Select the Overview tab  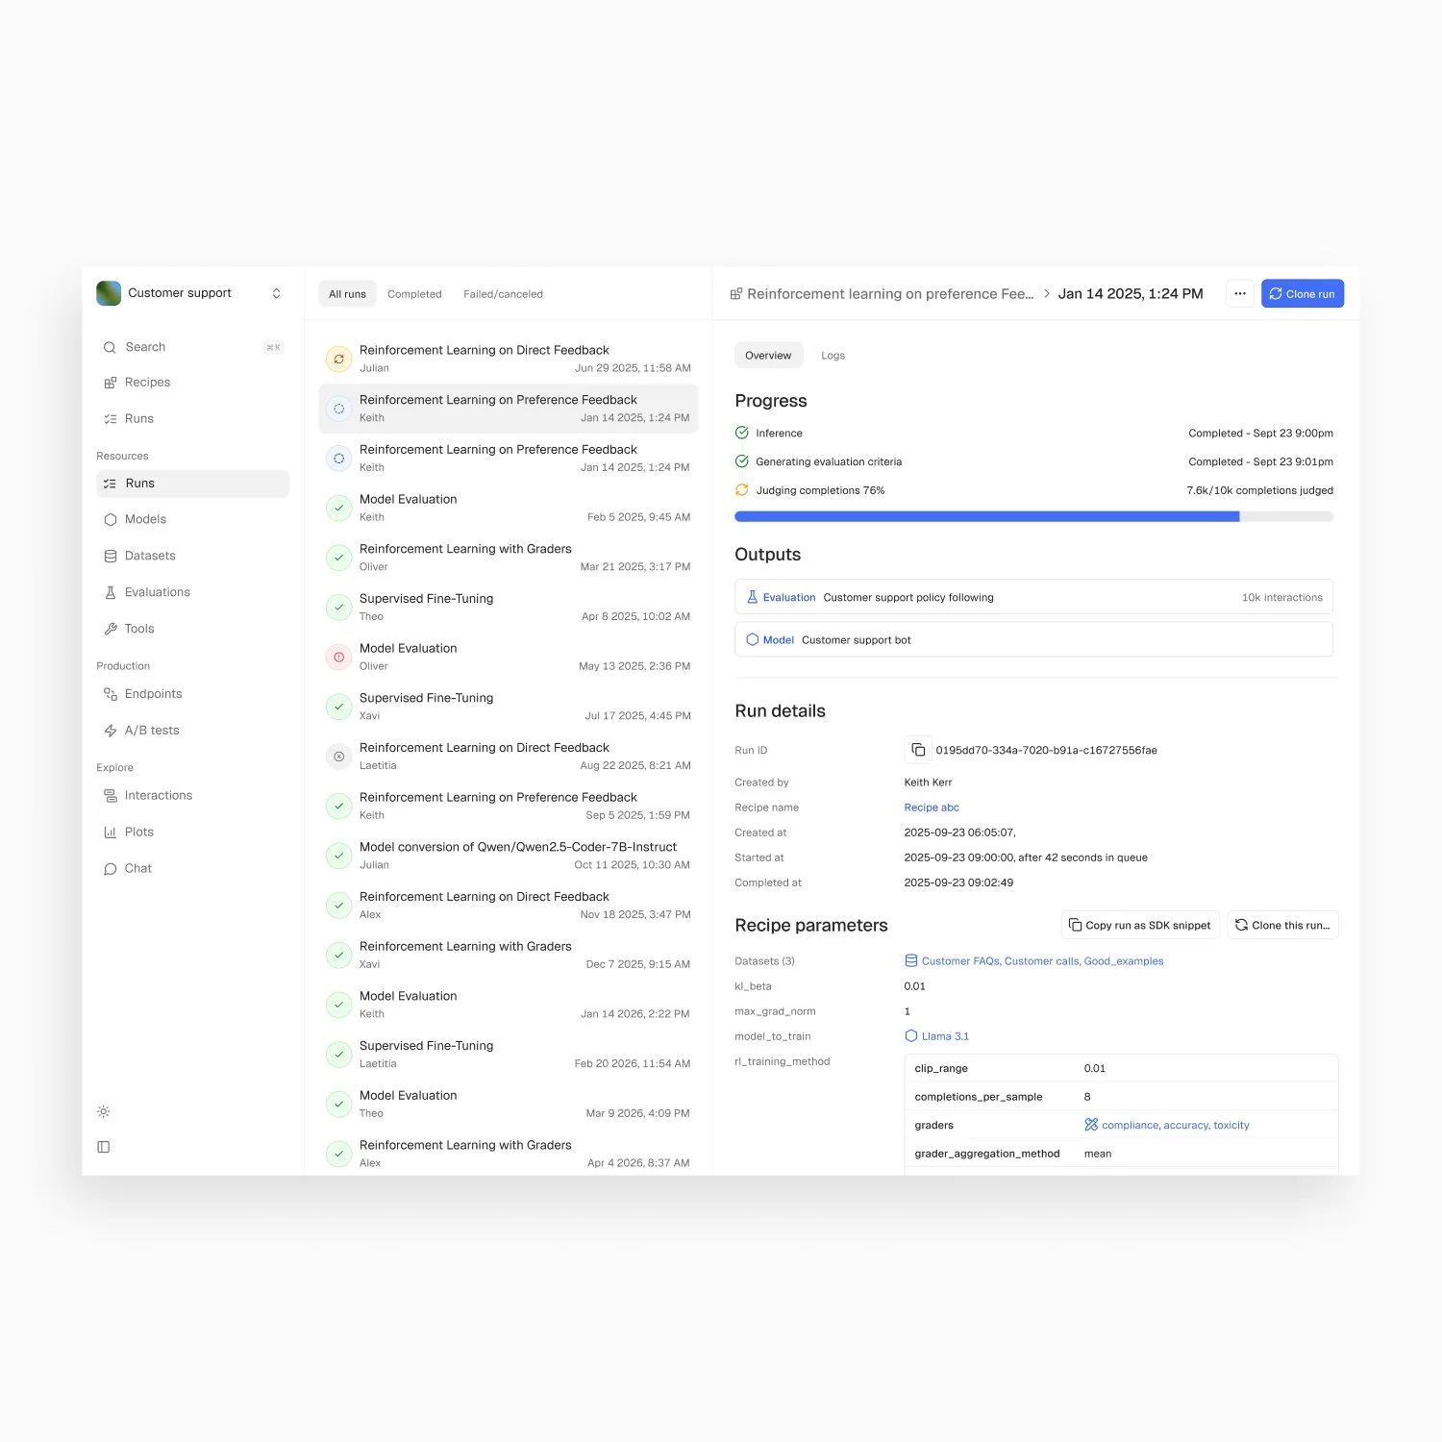point(768,356)
